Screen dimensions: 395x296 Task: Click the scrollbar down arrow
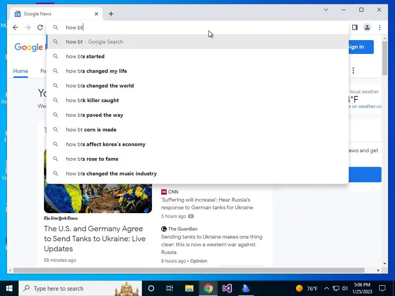click(385, 264)
